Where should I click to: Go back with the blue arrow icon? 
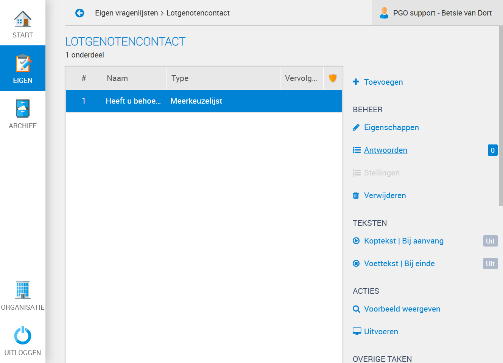[x=79, y=13]
